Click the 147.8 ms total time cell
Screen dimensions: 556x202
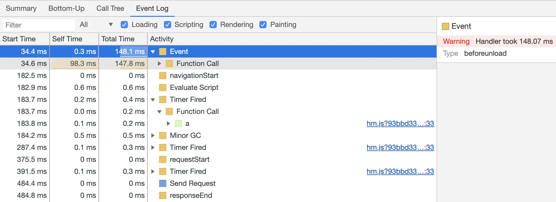123,64
